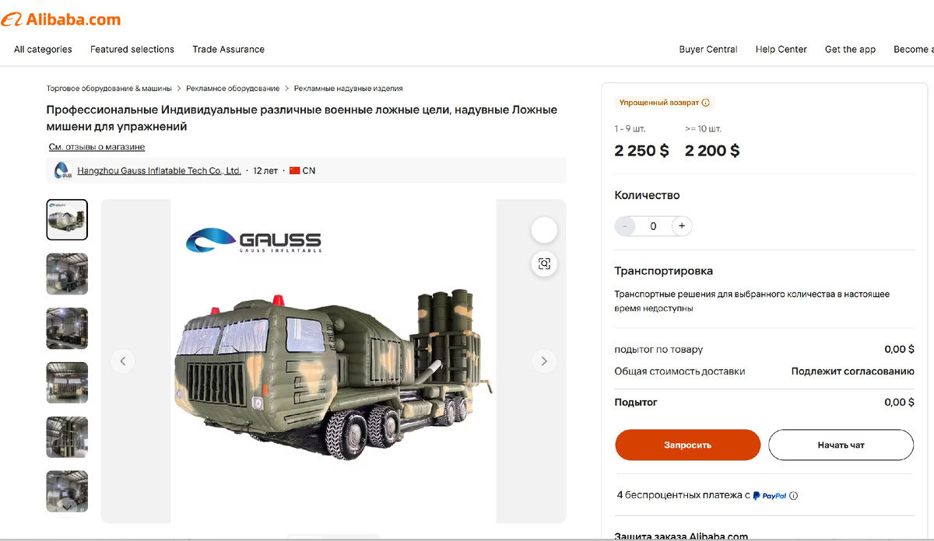Image resolution: width=934 pixels, height=541 pixels.
Task: Click the Alibaba.com logo
Action: click(61, 19)
